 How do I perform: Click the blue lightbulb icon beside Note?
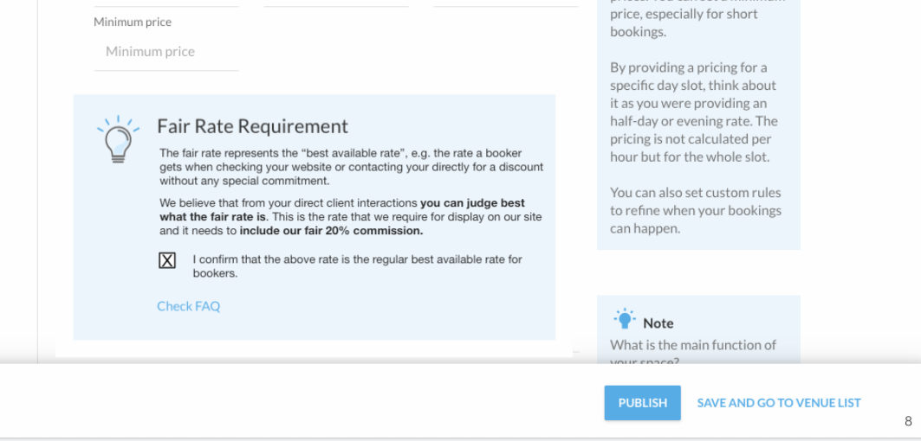click(625, 318)
